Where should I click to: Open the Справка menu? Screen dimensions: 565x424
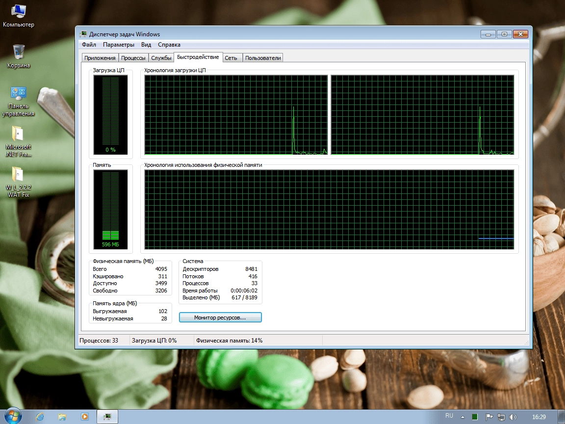pos(169,45)
